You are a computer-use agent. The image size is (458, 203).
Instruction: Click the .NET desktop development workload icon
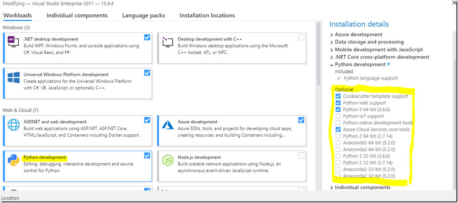[x=13, y=42]
